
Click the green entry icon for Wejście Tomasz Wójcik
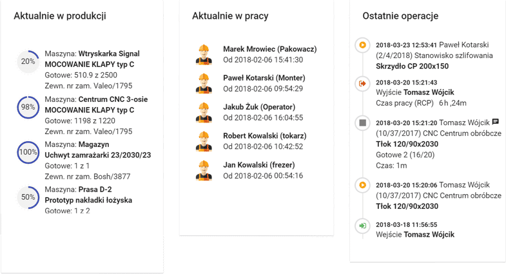click(x=362, y=226)
